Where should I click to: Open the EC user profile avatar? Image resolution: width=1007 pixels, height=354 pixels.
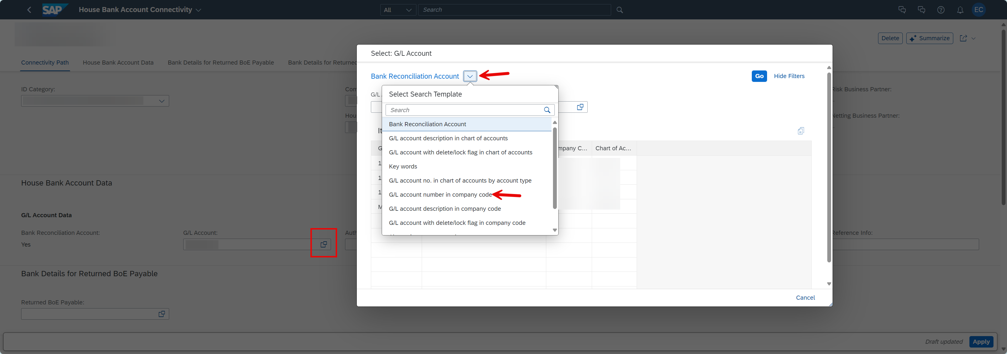[x=979, y=10]
